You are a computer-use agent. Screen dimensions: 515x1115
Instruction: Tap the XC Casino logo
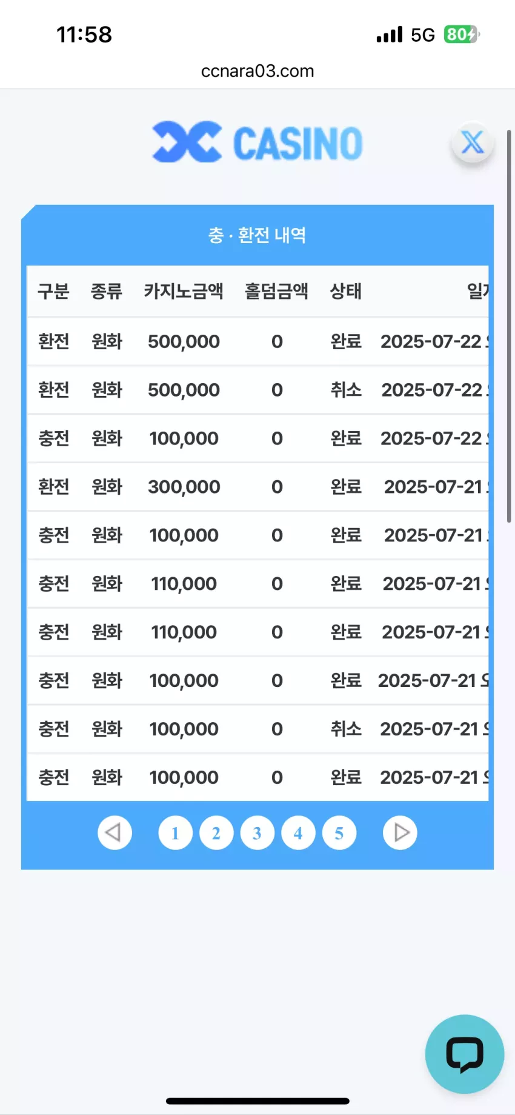pos(257,142)
